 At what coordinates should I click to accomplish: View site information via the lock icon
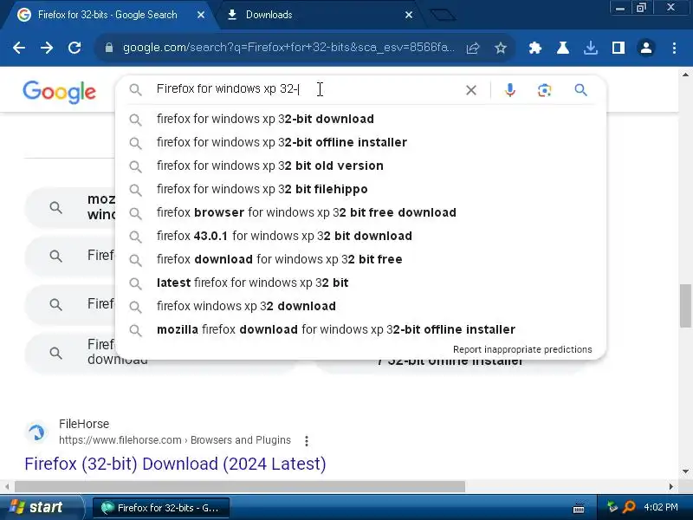(109, 48)
